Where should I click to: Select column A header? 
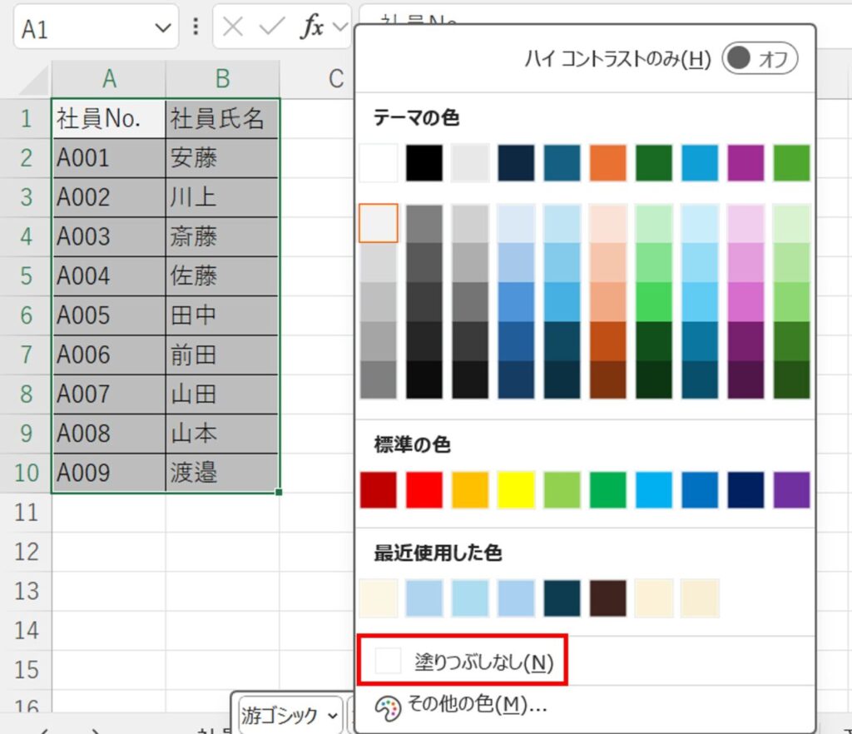[109, 79]
